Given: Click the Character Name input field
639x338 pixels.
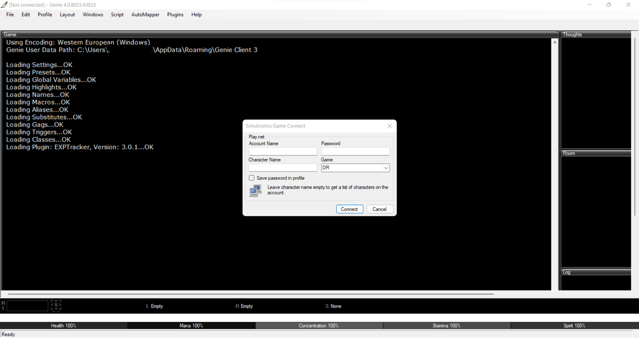Looking at the screenshot, I should pyautogui.click(x=283, y=168).
